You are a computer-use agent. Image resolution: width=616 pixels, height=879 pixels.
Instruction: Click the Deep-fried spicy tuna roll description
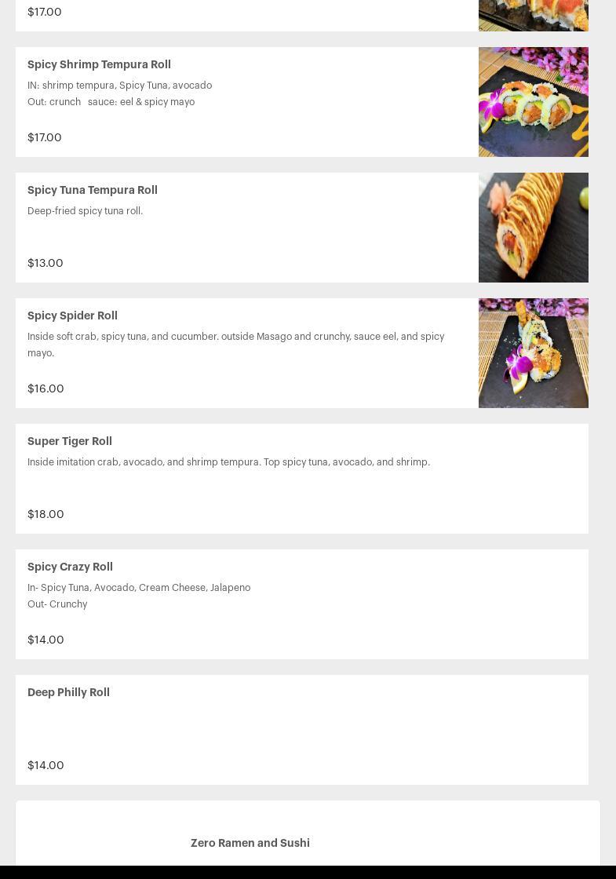point(85,211)
